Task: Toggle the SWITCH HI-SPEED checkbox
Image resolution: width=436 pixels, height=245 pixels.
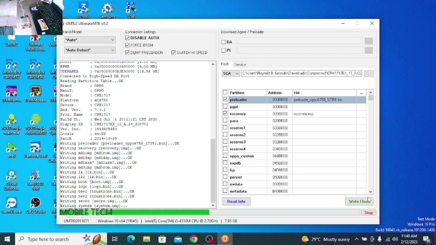Action: coord(174,53)
